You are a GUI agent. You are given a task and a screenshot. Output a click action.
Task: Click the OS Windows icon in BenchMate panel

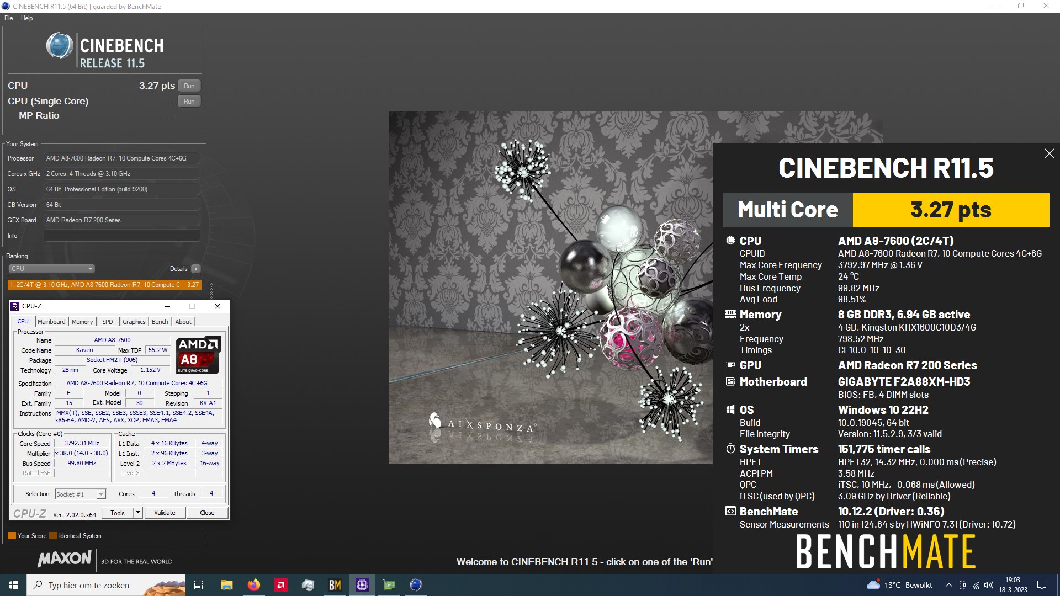[730, 410]
